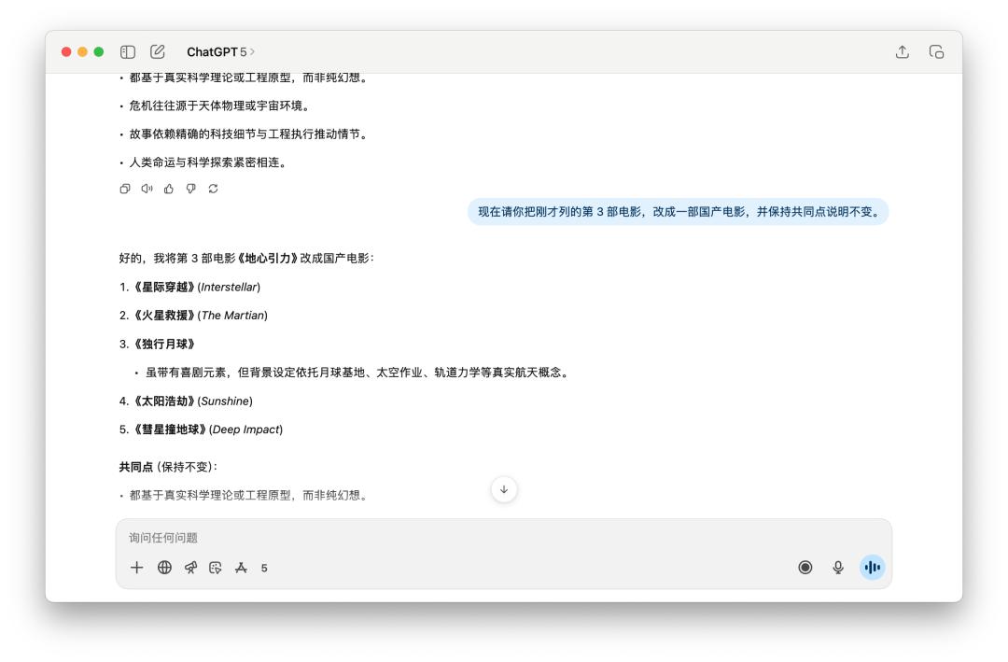Image resolution: width=1008 pixels, height=662 pixels.
Task: Launch voice mode with the waveform button
Action: [x=873, y=568]
